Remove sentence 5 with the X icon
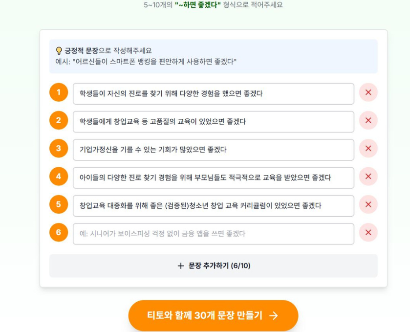The height and width of the screenshot is (332, 410). (x=368, y=204)
